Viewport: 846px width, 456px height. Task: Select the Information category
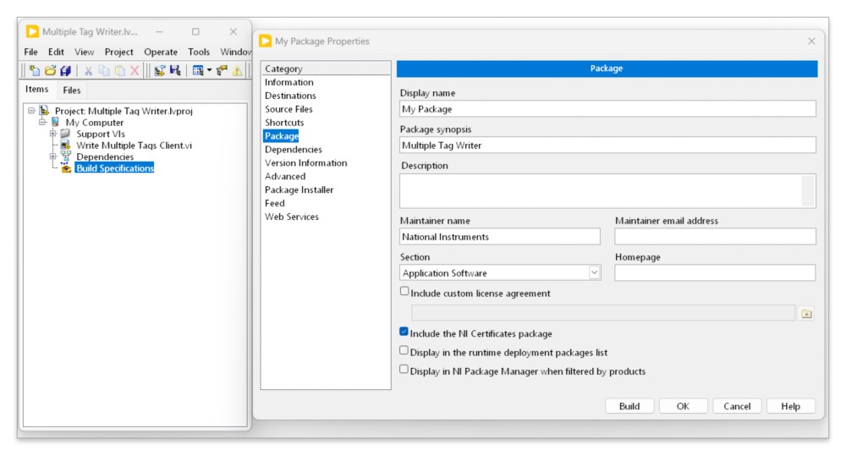pos(288,82)
